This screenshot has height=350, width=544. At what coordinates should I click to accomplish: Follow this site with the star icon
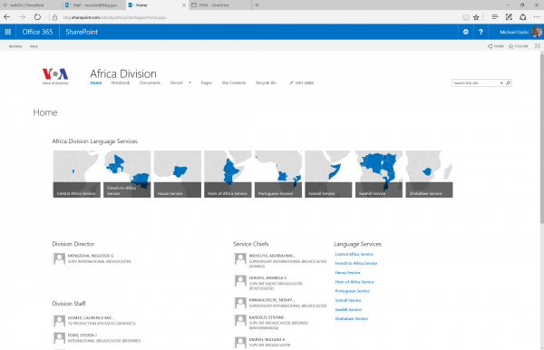point(518,46)
